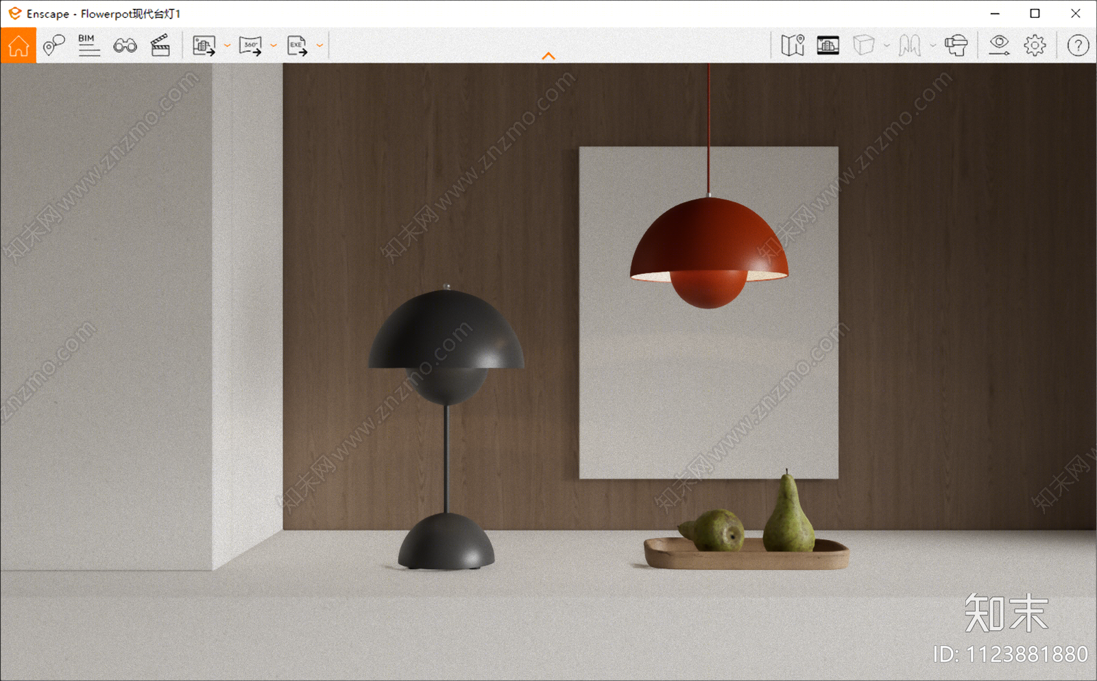Open the mini map icon
This screenshot has width=1097, height=681.
793,46
